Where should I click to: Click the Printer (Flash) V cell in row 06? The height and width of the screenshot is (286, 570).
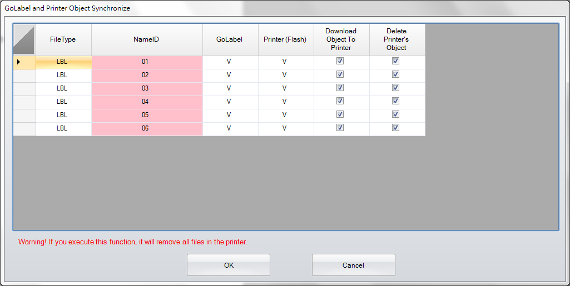[x=286, y=129]
